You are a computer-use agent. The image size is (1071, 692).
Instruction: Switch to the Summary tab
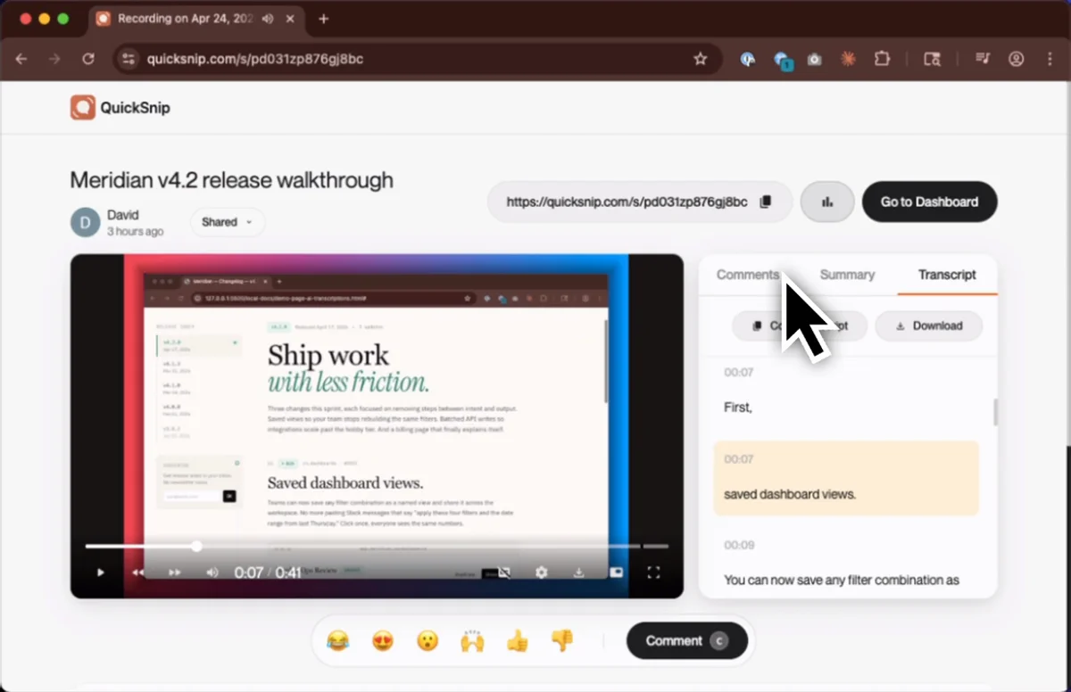coord(846,275)
